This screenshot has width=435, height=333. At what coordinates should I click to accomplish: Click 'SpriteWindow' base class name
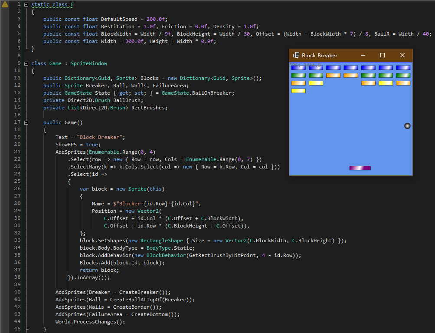[x=89, y=63]
